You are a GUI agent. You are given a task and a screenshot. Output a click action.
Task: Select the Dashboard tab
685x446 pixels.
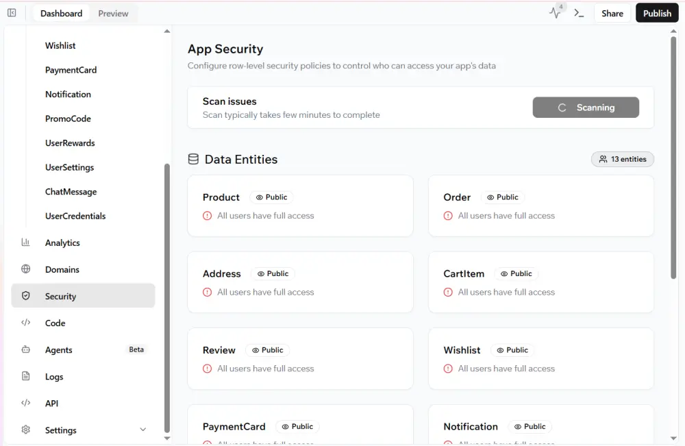click(60, 12)
